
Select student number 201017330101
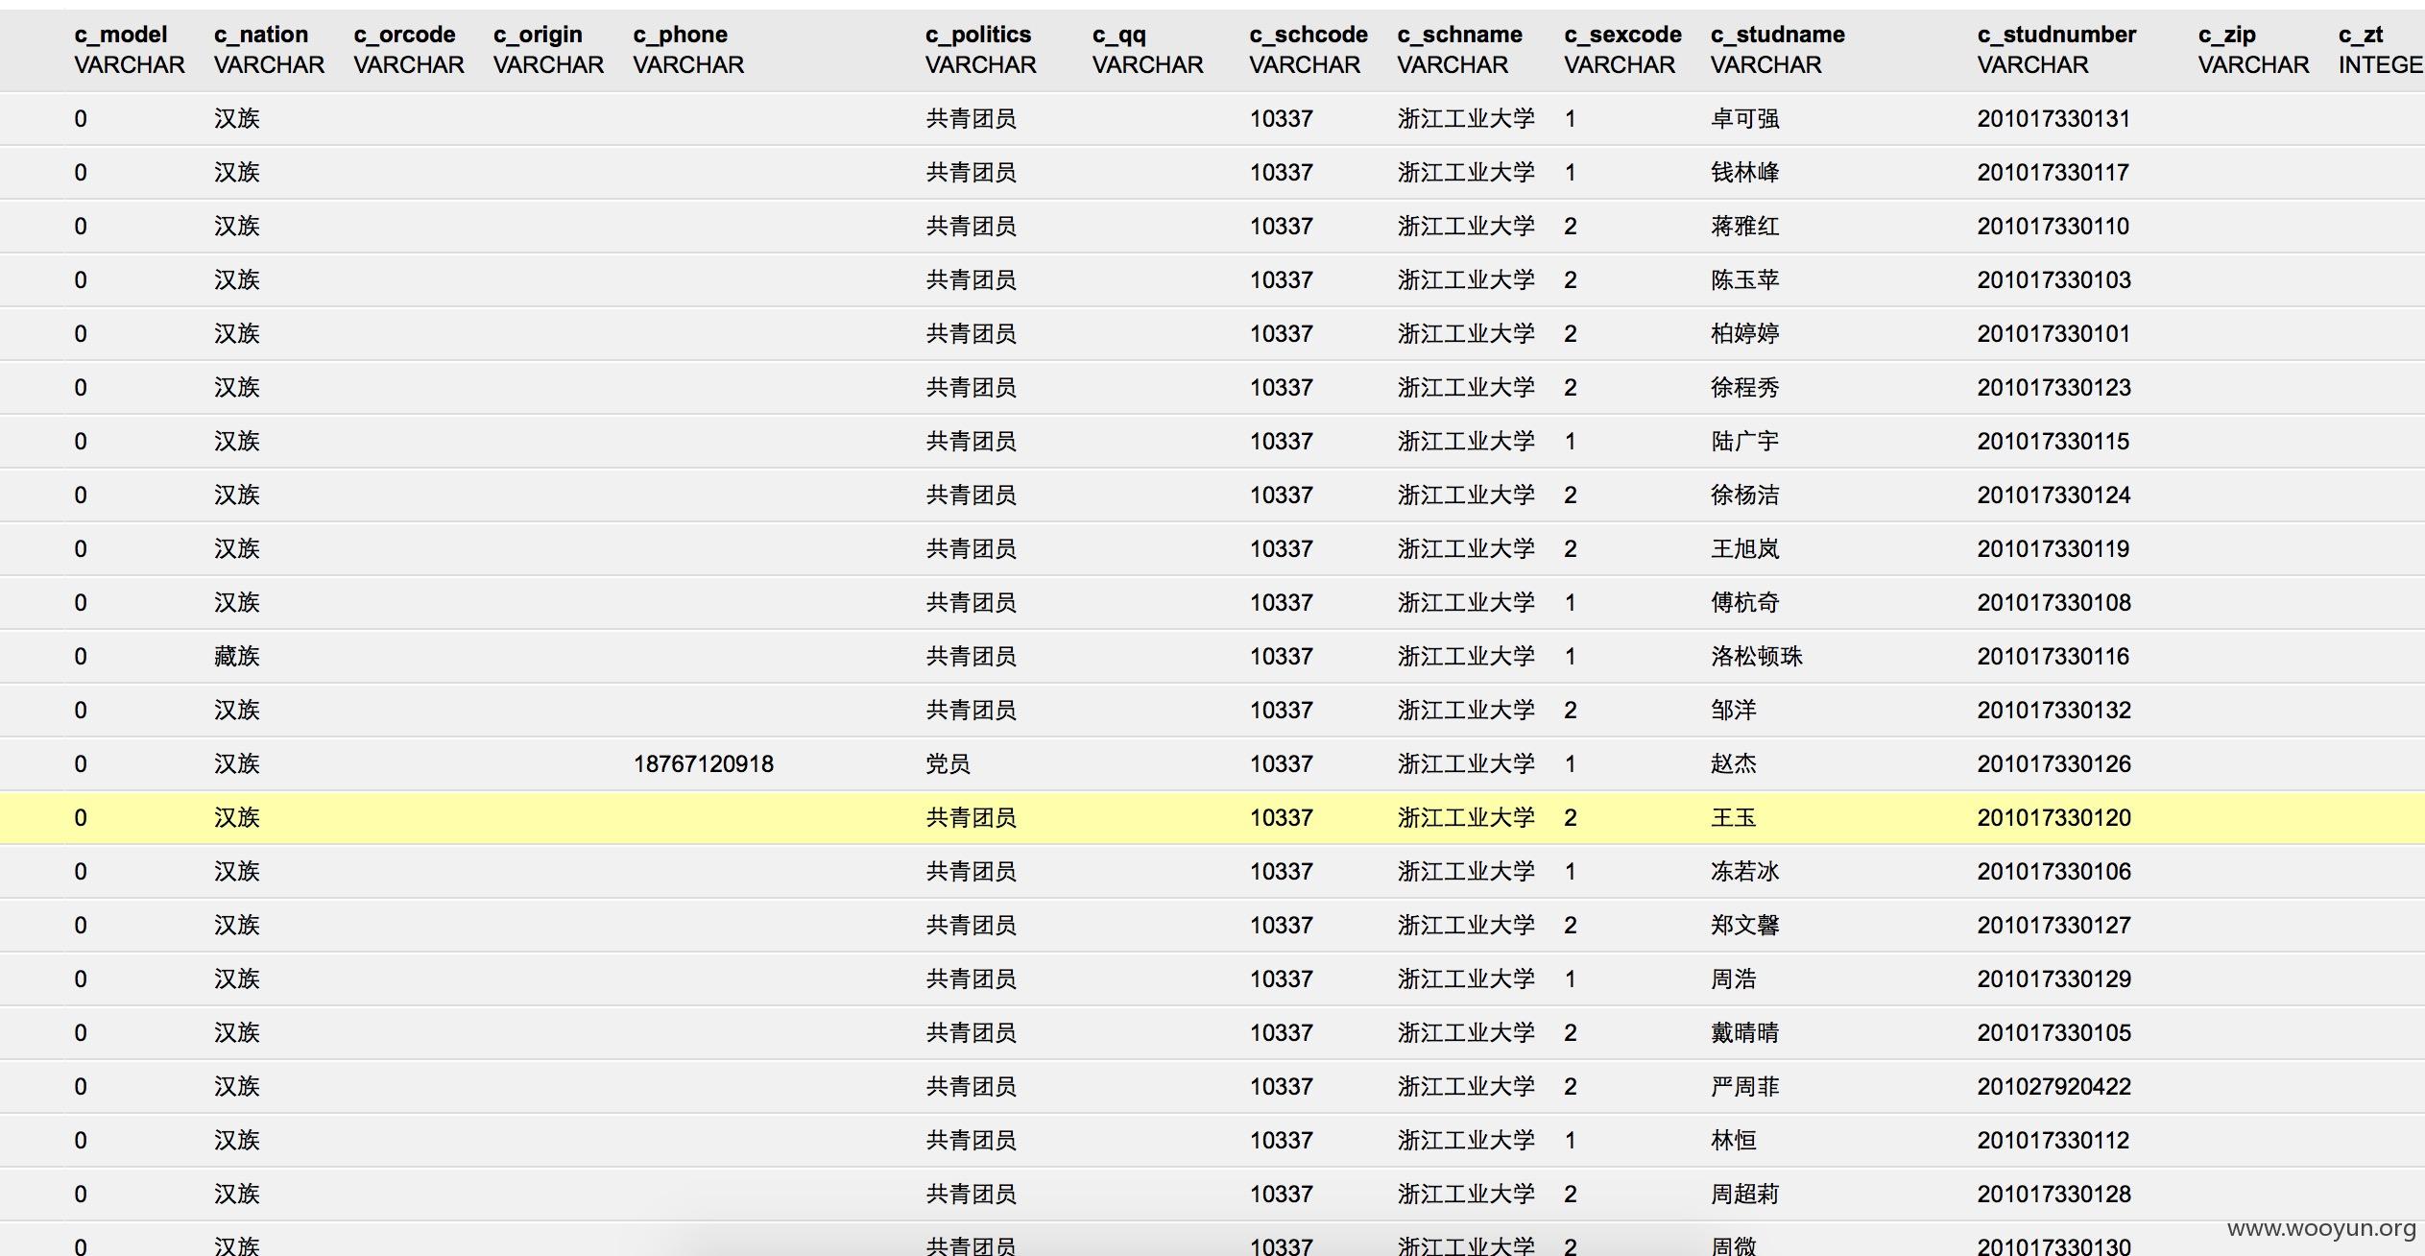point(2053,334)
